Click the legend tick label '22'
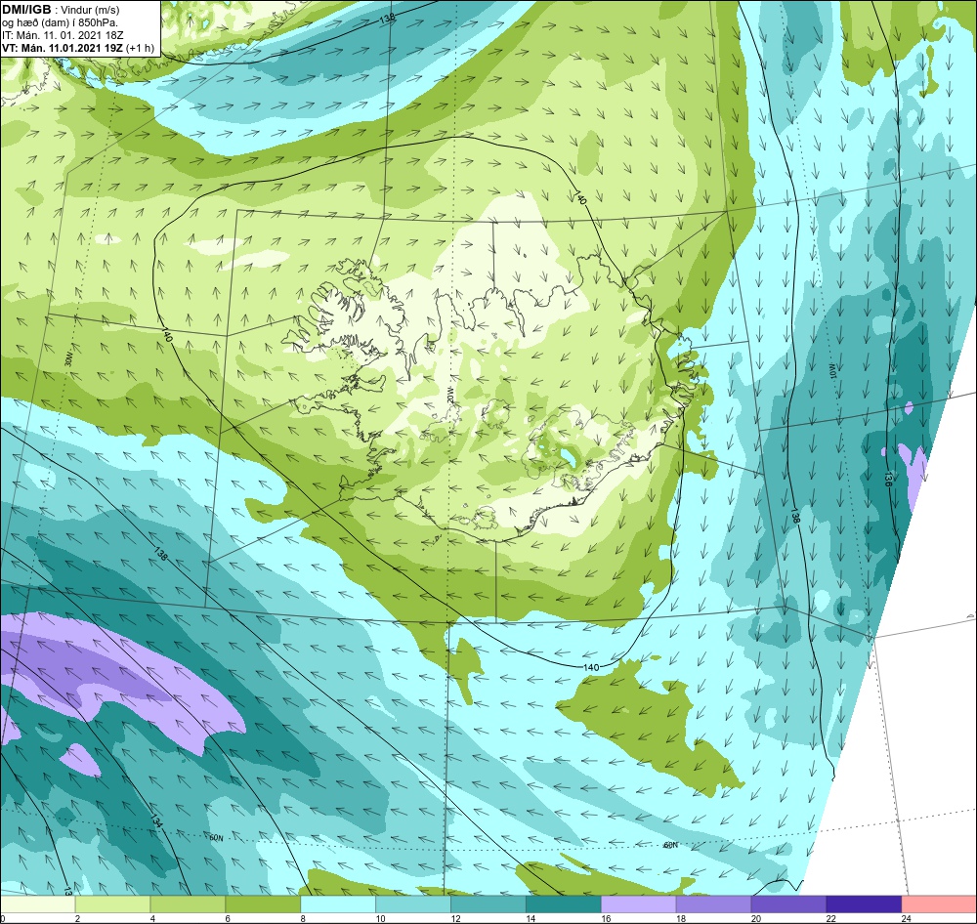977x924 pixels. click(x=831, y=918)
